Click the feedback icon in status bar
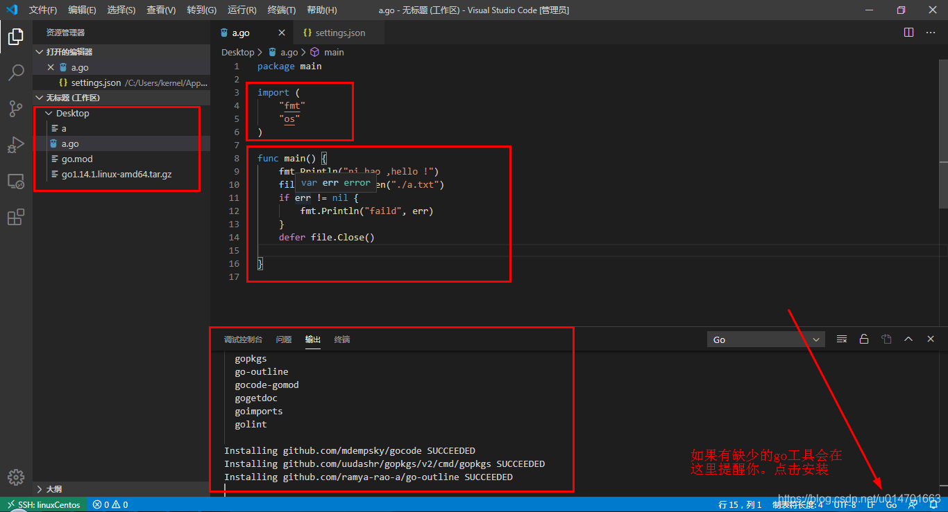The width and height of the screenshot is (948, 512). 913,505
